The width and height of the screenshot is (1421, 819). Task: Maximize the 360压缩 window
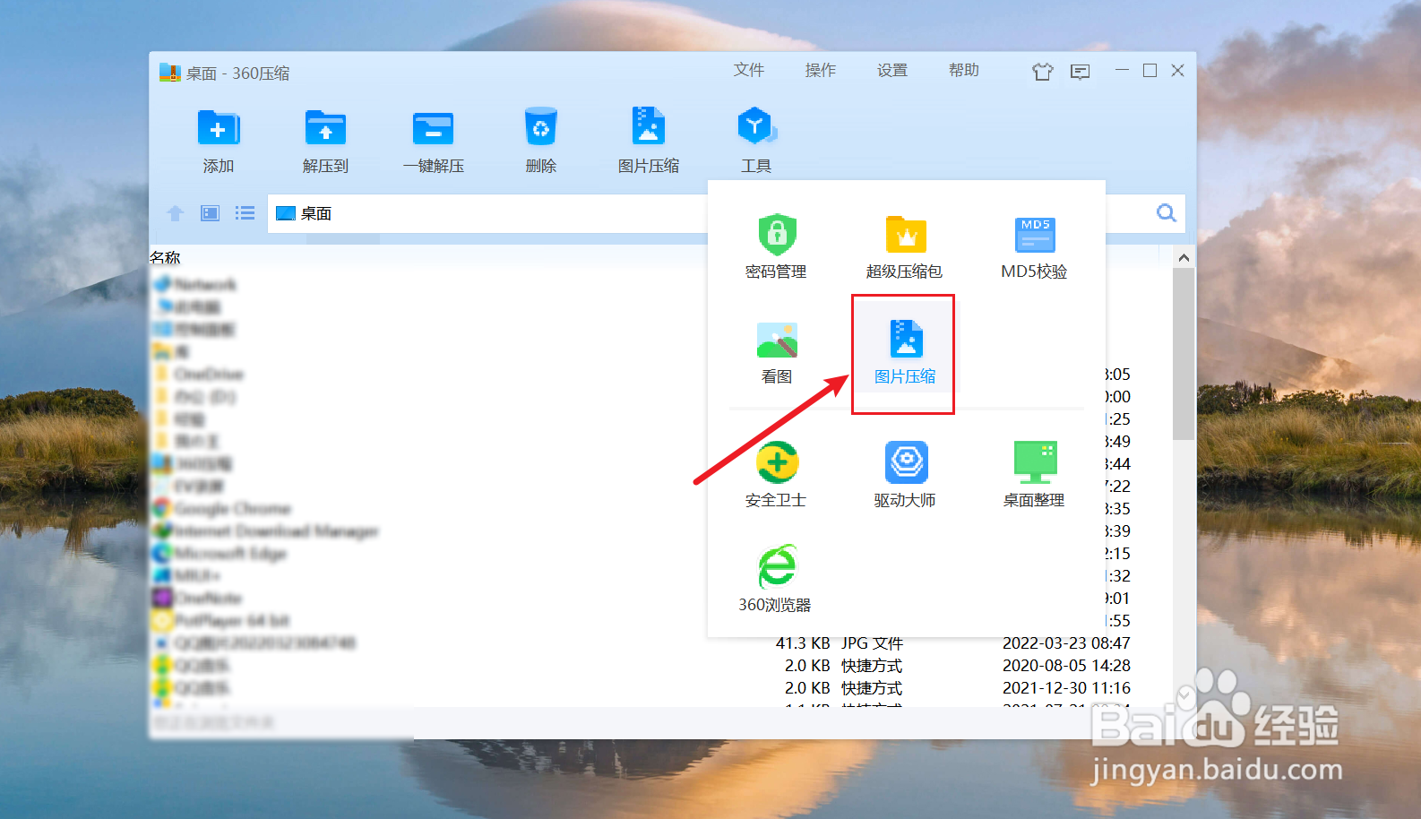(x=1150, y=70)
